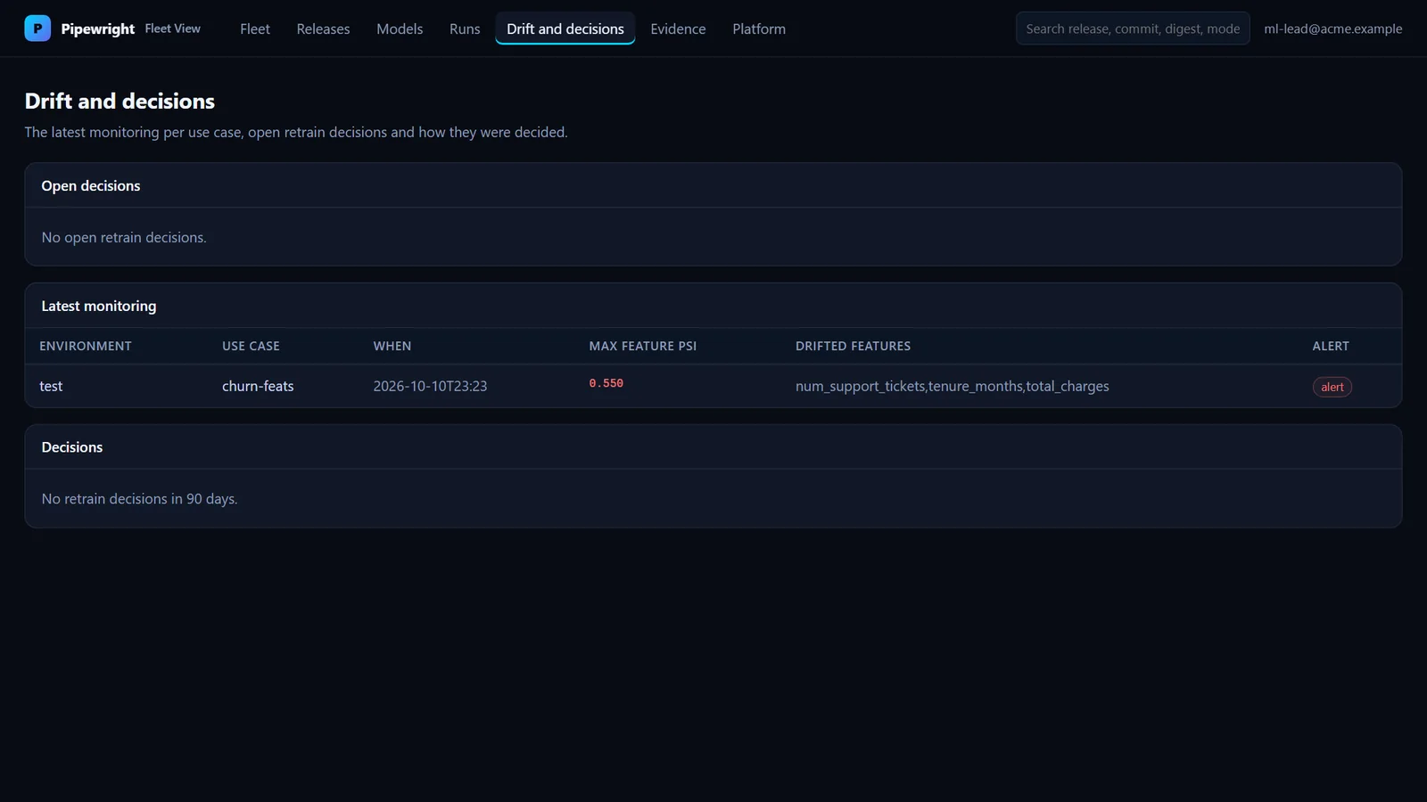This screenshot has width=1427, height=802.
Task: Click the Environment column header
Action: [86, 346]
